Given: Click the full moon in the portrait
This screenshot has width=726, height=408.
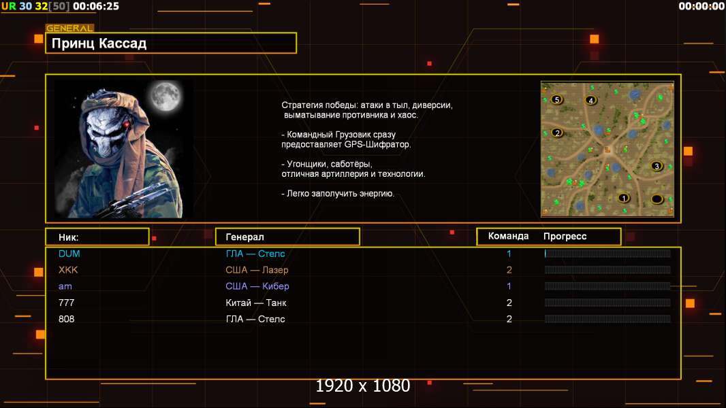Looking at the screenshot, I should (x=165, y=96).
